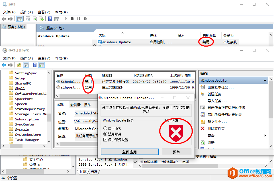Screen dimensions: 274x181
Task: Click help icon in Services toolbar
Action: 50,19
